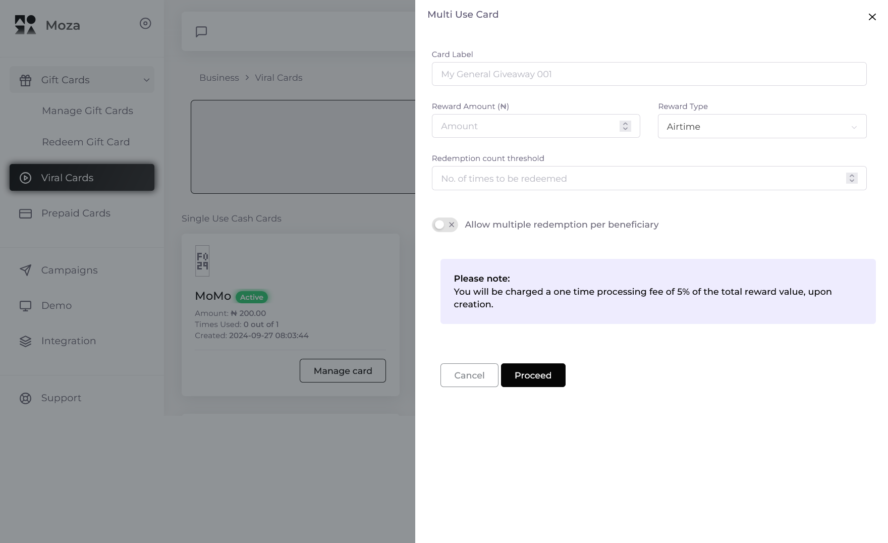Click the gift box icon in the sidebar
This screenshot has width=888, height=543.
(25, 80)
